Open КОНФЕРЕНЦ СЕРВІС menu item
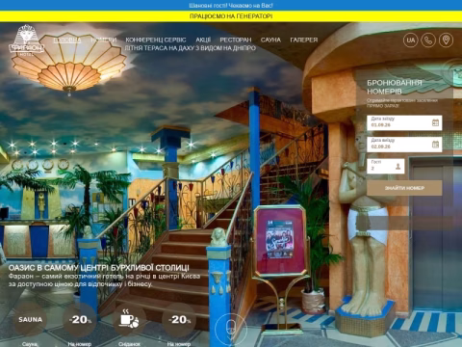 click(x=156, y=40)
